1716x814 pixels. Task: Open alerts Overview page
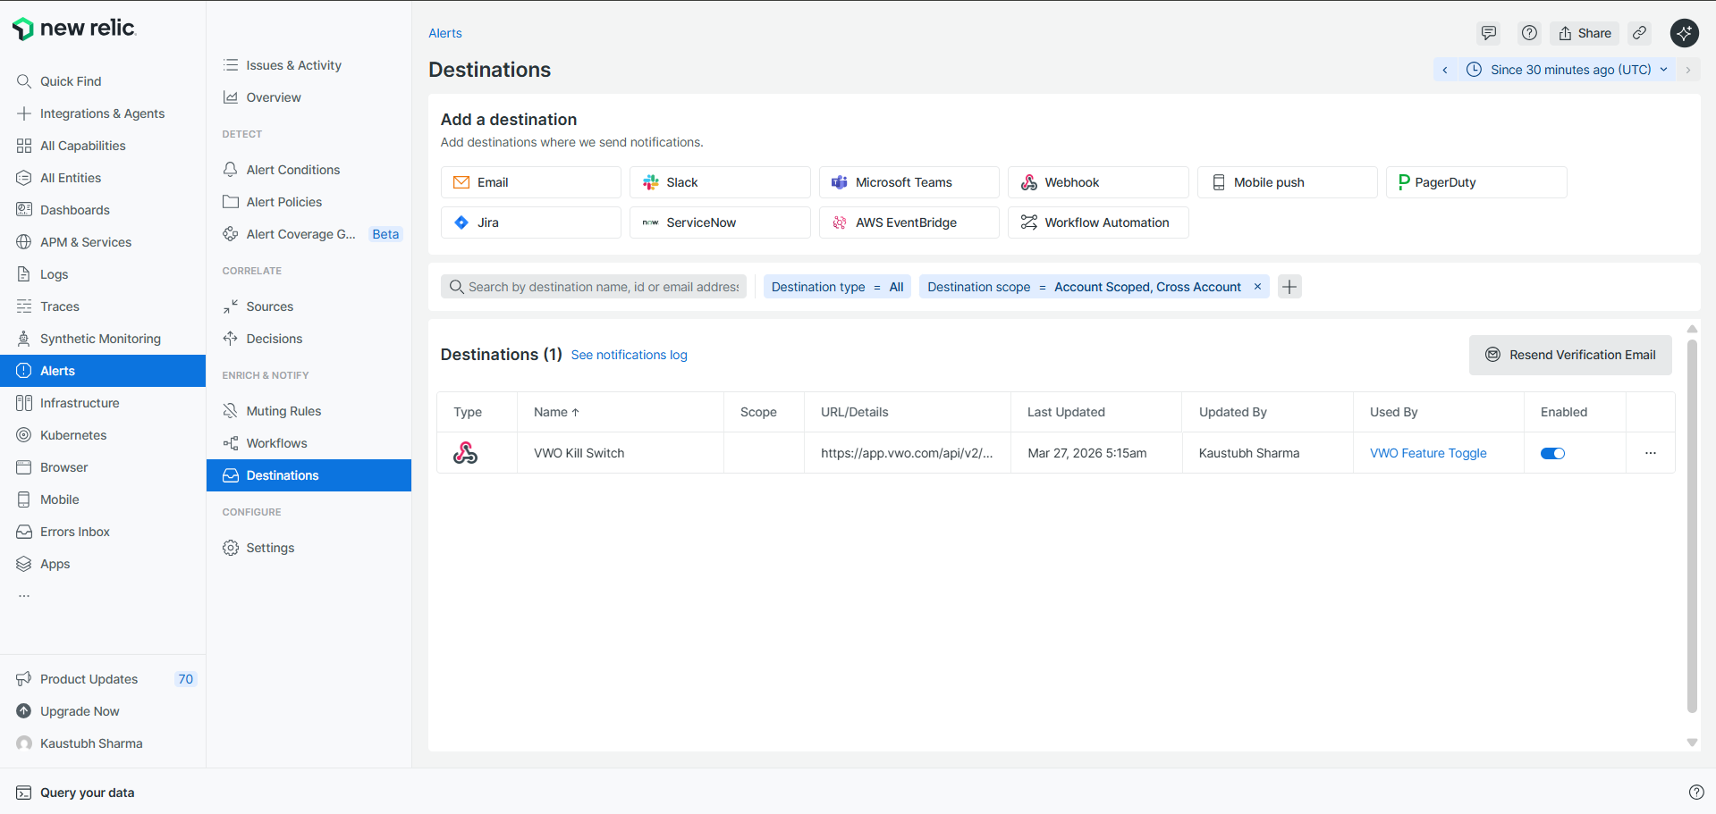pos(309,97)
